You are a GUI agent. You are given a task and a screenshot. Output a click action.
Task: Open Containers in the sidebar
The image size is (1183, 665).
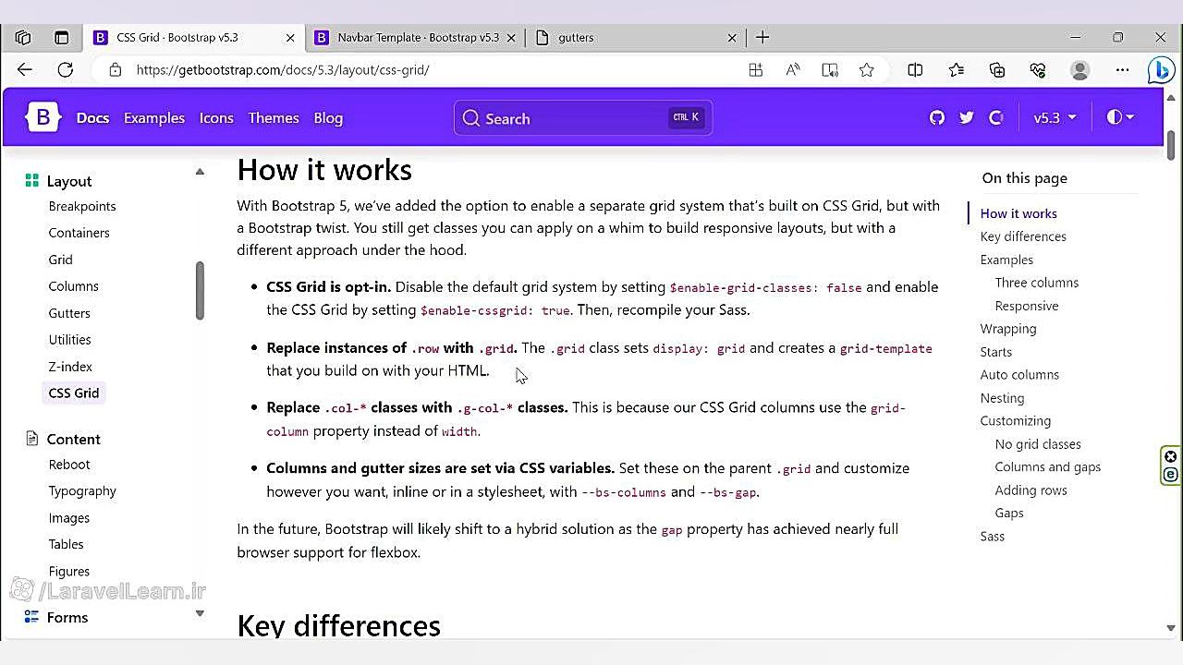pyautogui.click(x=79, y=233)
